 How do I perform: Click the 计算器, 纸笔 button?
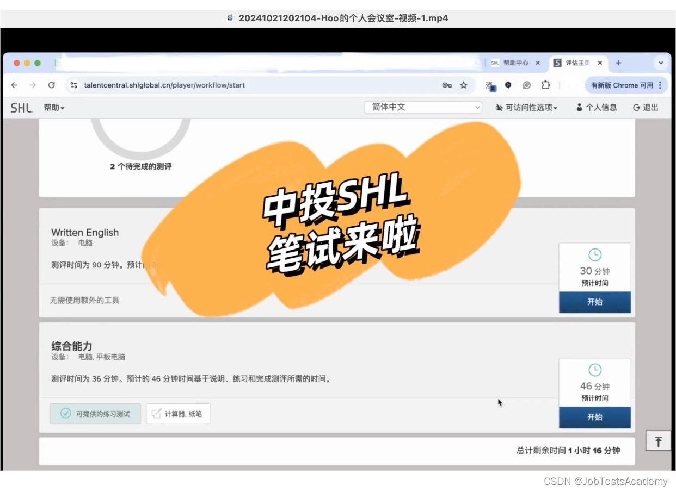[178, 414]
